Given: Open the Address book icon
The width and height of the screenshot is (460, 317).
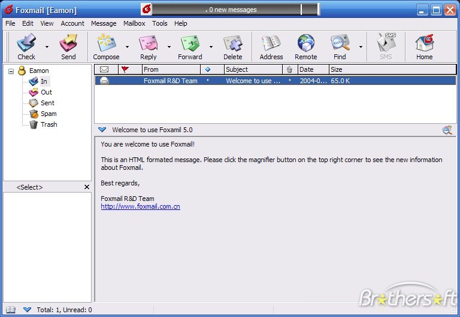Looking at the screenshot, I should pos(271,43).
